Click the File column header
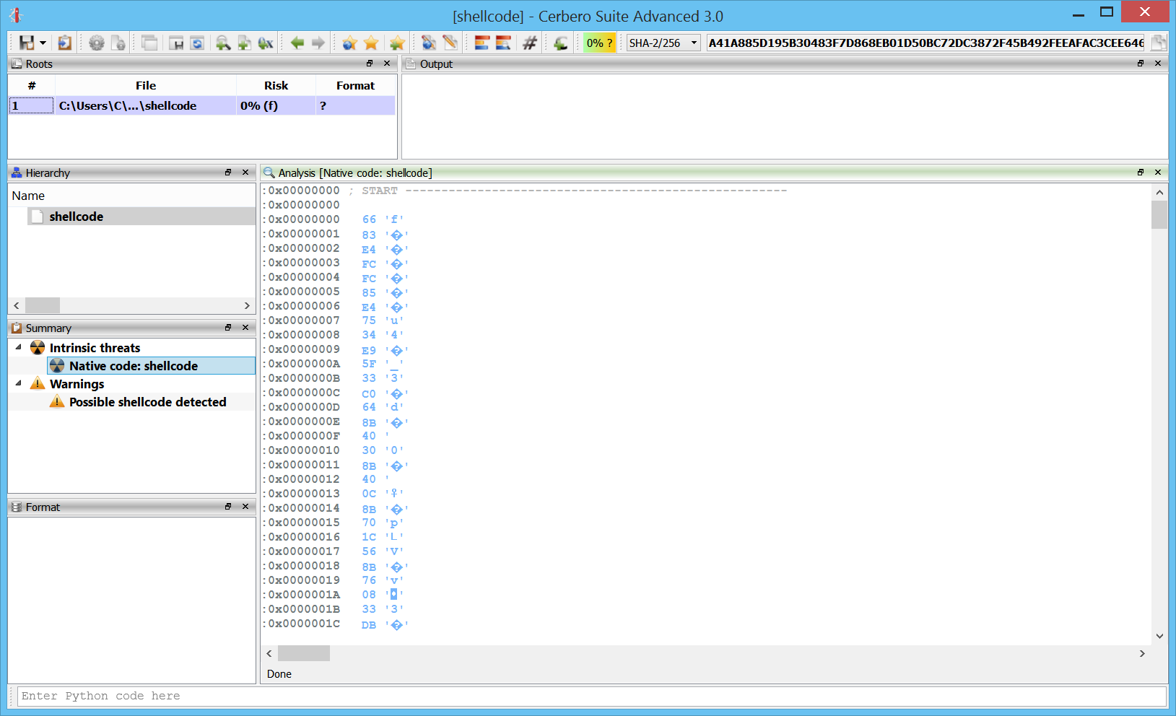The height and width of the screenshot is (716, 1176). click(146, 85)
